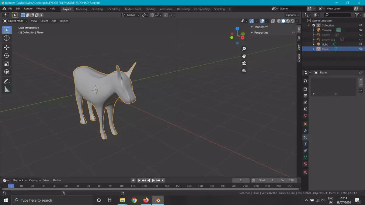Open the viewport Add menu
The width and height of the screenshot is (365, 205).
(54, 21)
